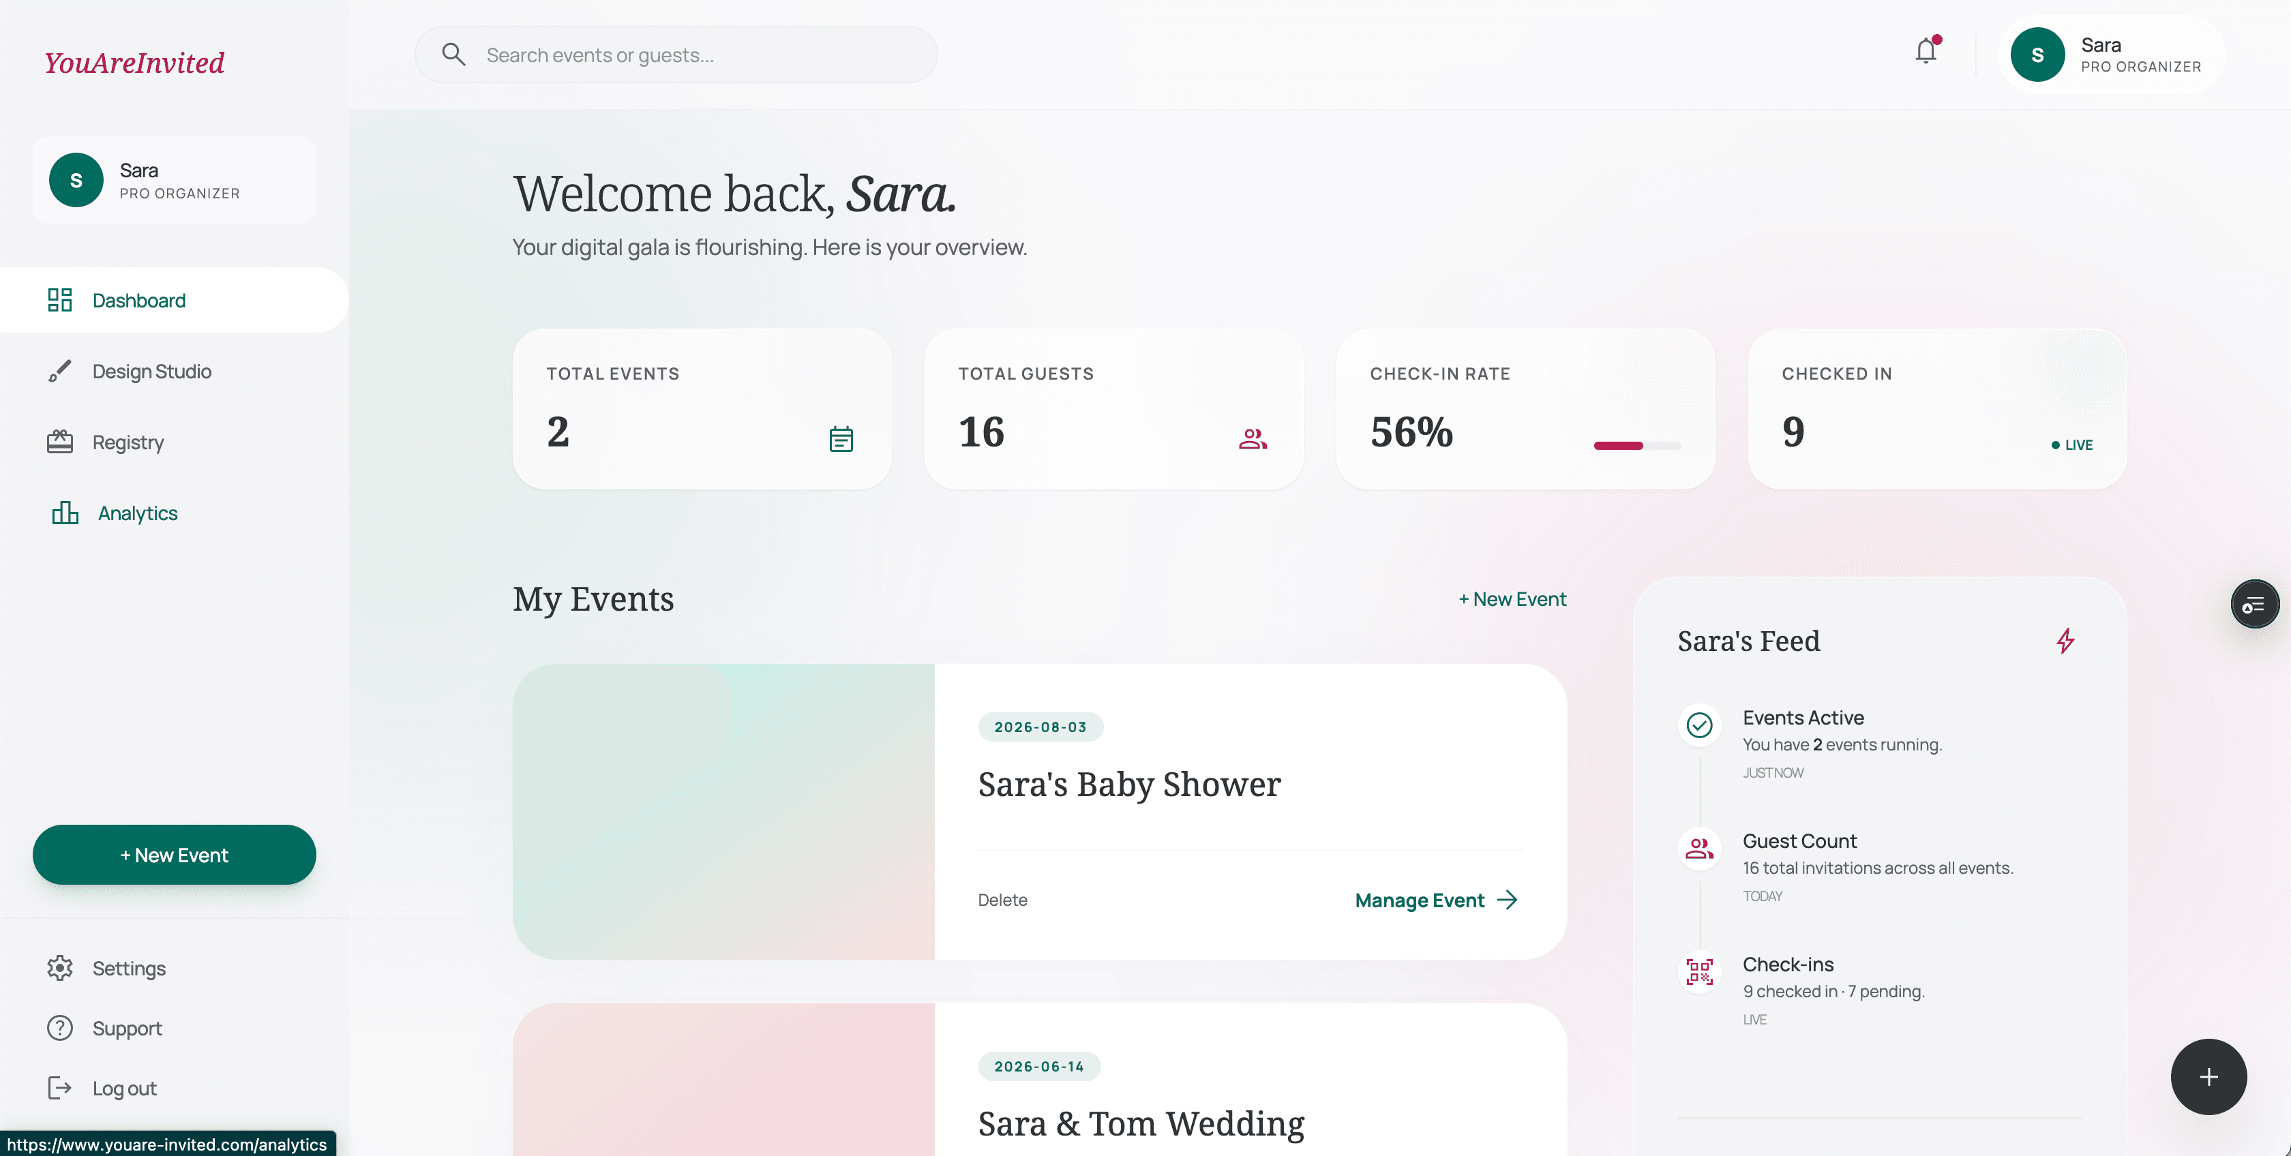Viewport: 2291px width, 1156px height.
Task: Click the Sara avatar in top-right header
Action: pyautogui.click(x=2037, y=55)
